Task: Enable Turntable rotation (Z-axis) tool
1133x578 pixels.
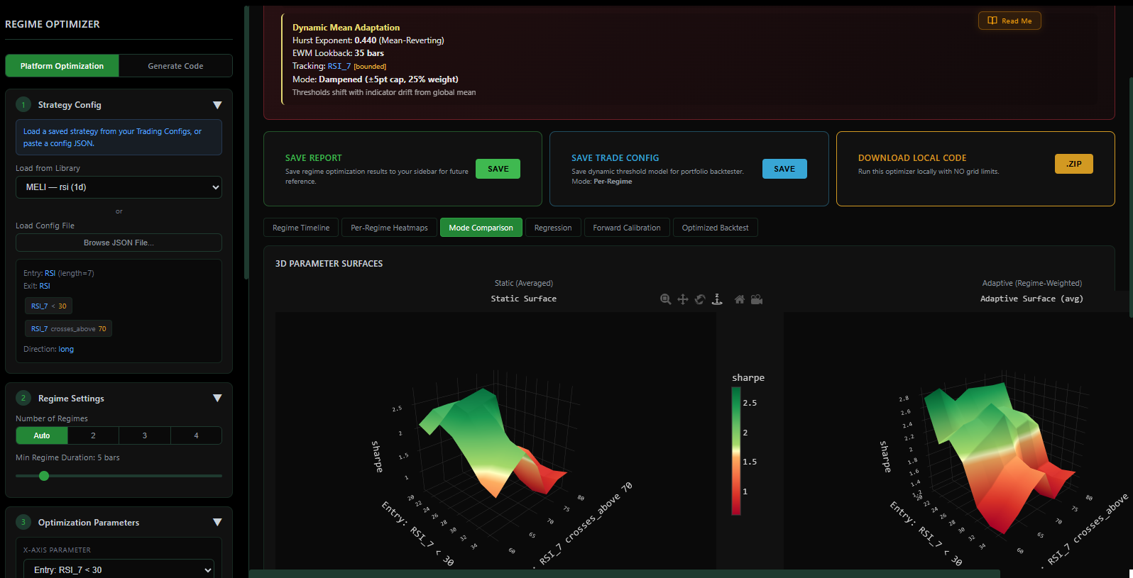Action: point(717,299)
